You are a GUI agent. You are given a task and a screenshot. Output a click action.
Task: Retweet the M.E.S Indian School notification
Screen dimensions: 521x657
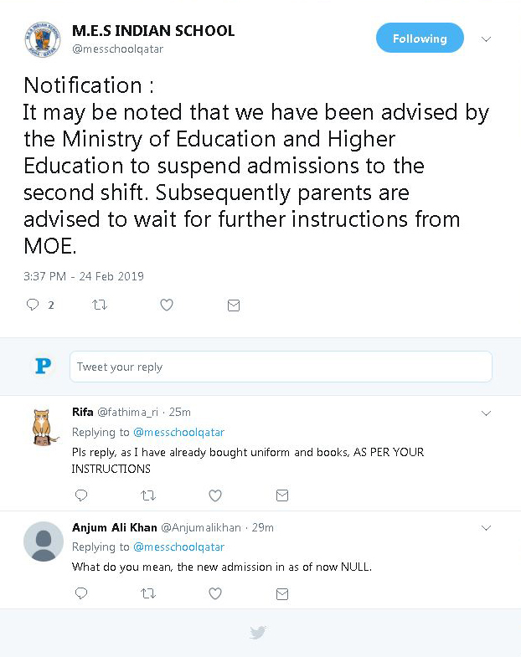(100, 305)
